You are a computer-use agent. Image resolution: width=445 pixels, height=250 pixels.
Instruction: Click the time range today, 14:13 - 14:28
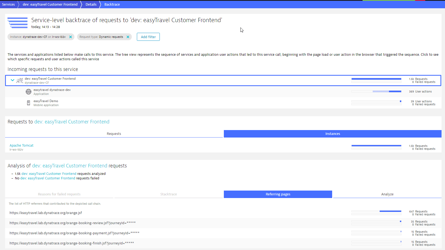(46, 27)
